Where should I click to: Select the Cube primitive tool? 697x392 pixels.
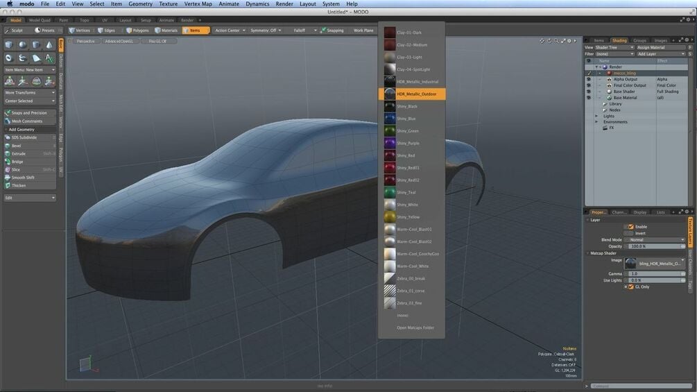click(x=9, y=45)
